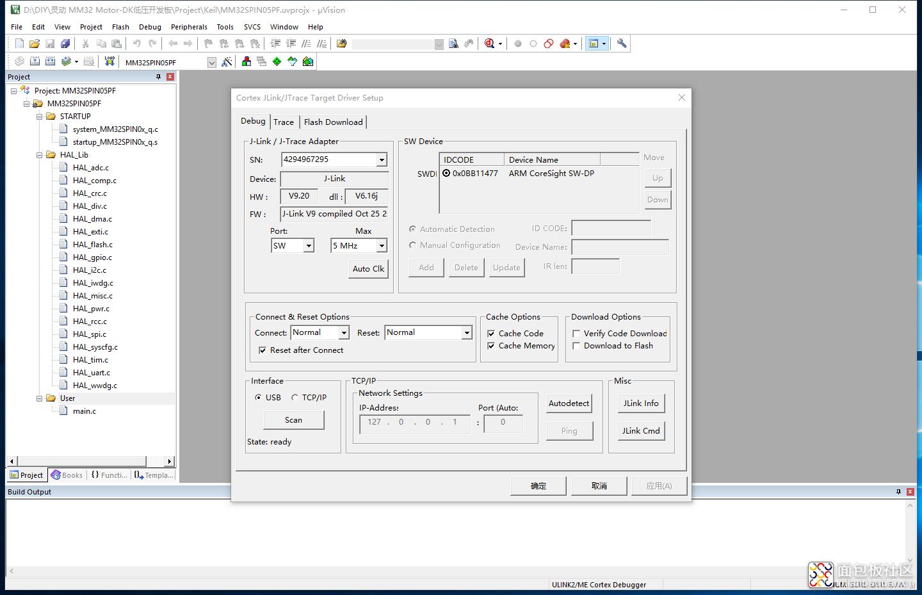Click the Translate current file icon
922x595 pixels.
(x=20, y=61)
